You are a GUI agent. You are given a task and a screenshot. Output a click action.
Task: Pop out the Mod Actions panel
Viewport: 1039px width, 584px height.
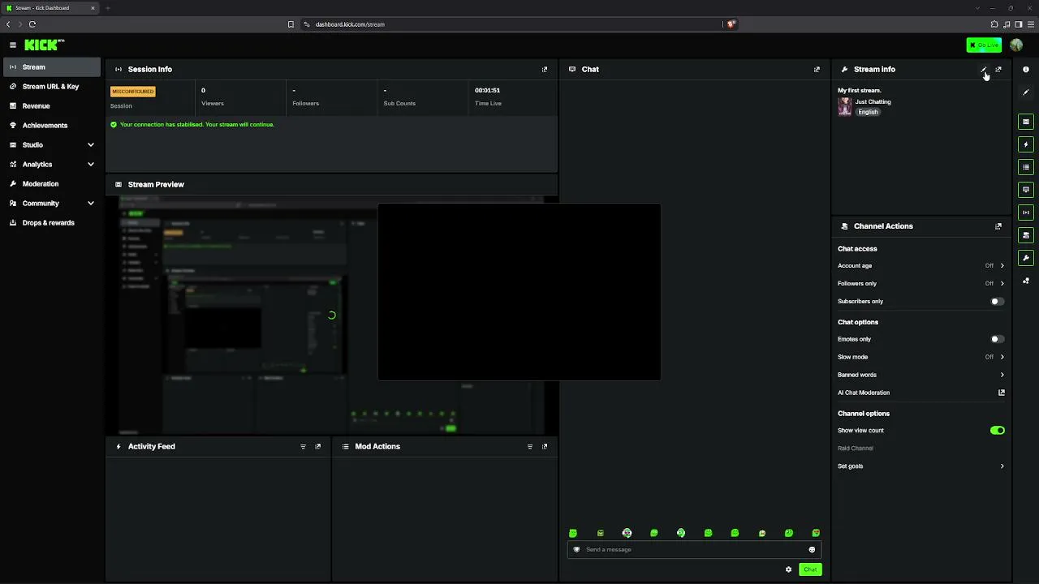[x=545, y=447]
